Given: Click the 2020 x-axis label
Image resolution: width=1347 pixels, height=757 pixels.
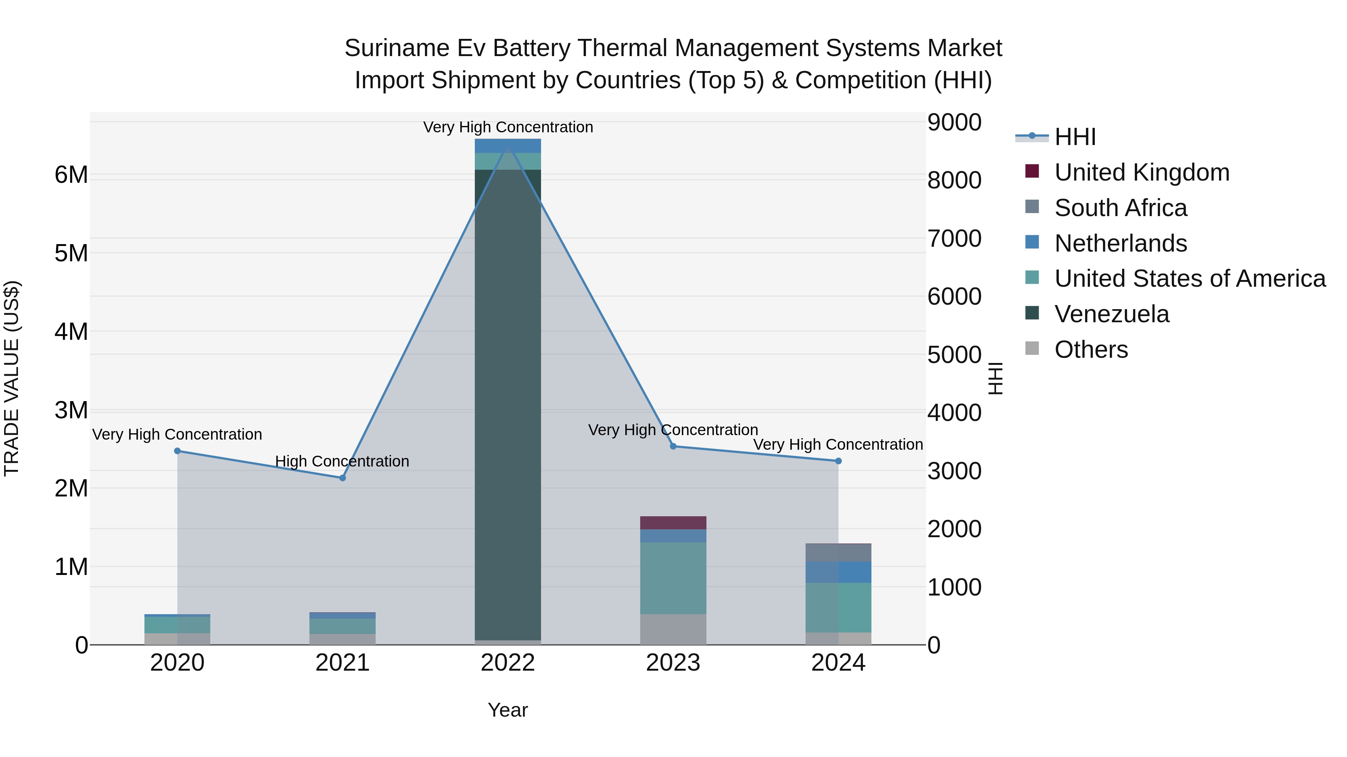Looking at the screenshot, I should click(x=177, y=663).
